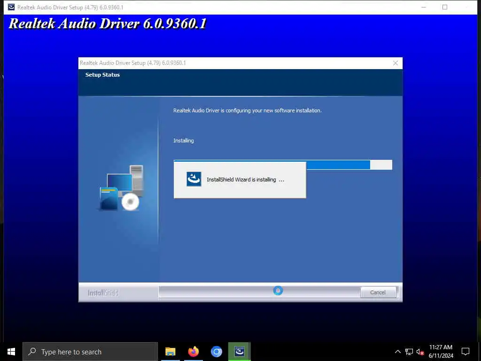This screenshot has height=361, width=481.
Task: Click the search magnifier icon in taskbar
Action: [x=32, y=352]
